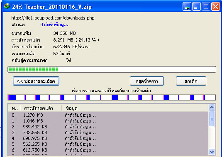Click the scroll up arrow of connections list
The height and width of the screenshot is (157, 222).
pos(212,108)
